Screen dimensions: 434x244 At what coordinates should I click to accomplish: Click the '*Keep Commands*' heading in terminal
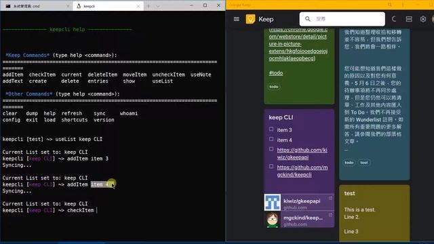click(27, 55)
